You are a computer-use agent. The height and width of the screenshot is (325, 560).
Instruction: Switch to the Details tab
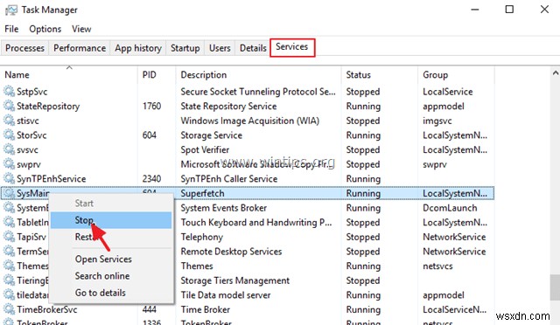[x=253, y=48]
